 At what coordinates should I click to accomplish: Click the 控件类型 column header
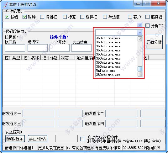(x=13, y=58)
